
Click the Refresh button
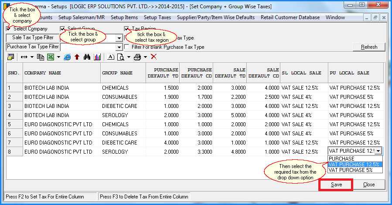click(x=369, y=47)
